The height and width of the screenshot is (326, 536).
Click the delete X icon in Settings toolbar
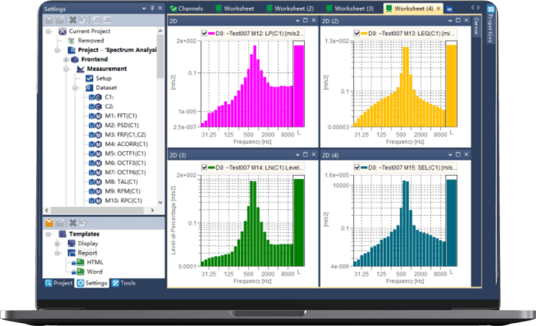(x=73, y=20)
